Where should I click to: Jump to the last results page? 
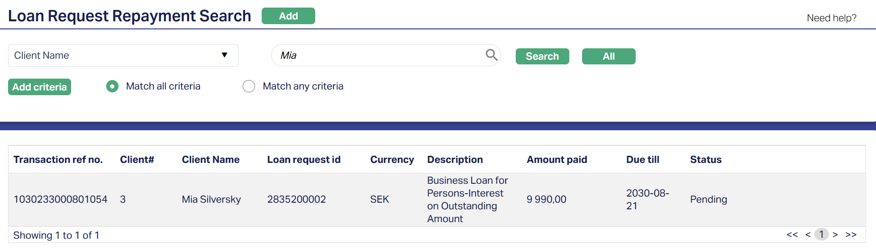pyautogui.click(x=851, y=235)
